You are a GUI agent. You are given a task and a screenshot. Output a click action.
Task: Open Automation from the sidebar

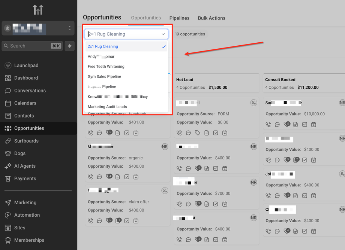pyautogui.click(x=27, y=215)
